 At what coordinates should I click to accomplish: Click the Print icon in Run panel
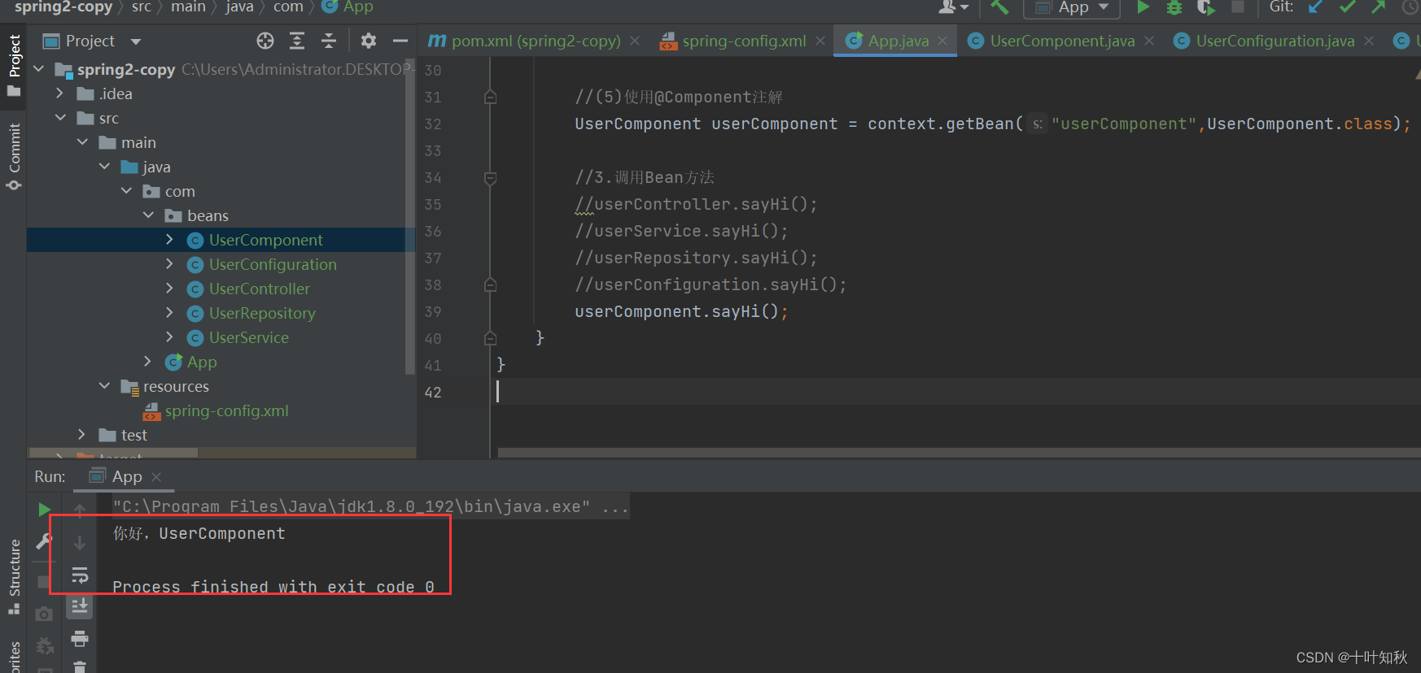coord(80,639)
